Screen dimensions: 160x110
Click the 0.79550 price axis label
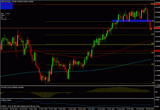[157, 56]
